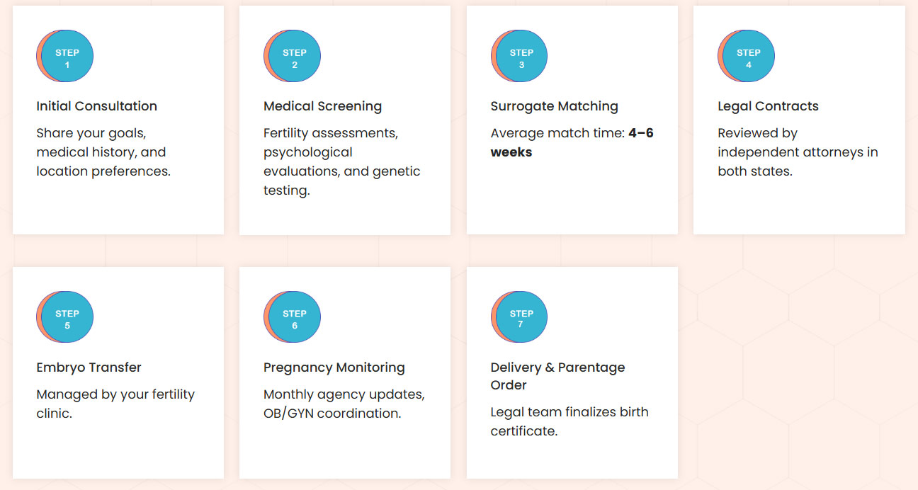The image size is (918, 490).
Task: Click the Monthly agency updates description
Action: coord(344,404)
